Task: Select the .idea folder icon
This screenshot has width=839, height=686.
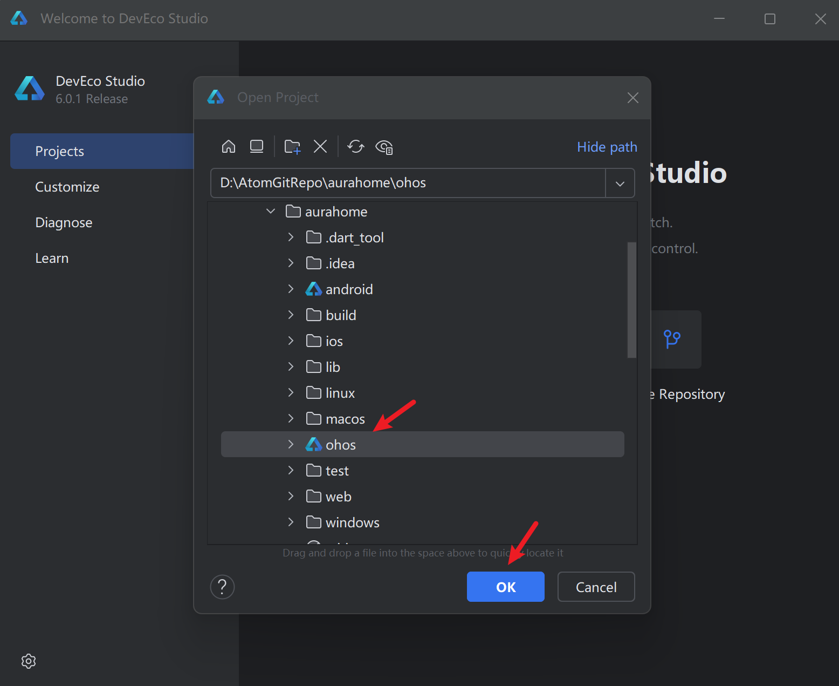Action: coord(314,263)
